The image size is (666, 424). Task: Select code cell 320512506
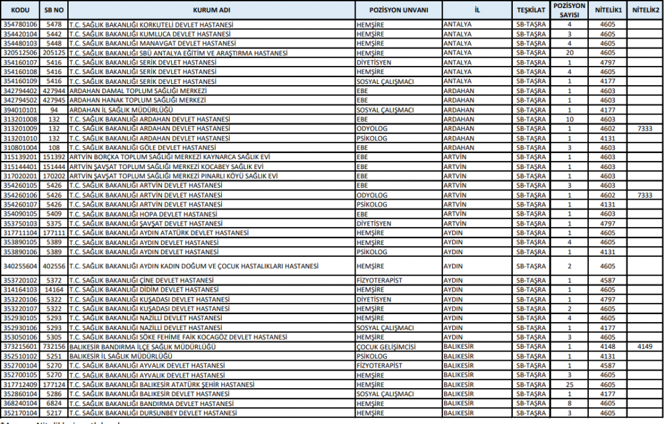pyautogui.click(x=21, y=53)
